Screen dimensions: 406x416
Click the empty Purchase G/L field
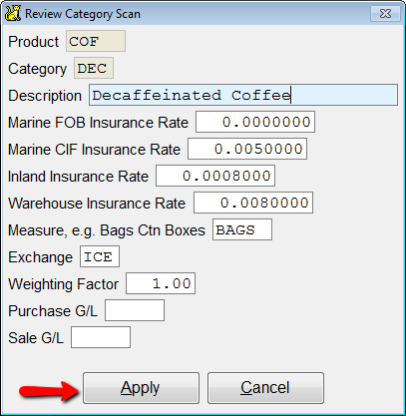point(135,310)
